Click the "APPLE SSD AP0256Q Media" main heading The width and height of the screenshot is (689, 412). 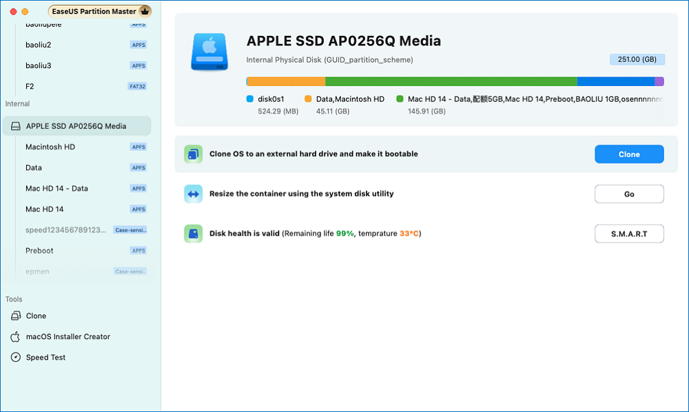coord(344,41)
